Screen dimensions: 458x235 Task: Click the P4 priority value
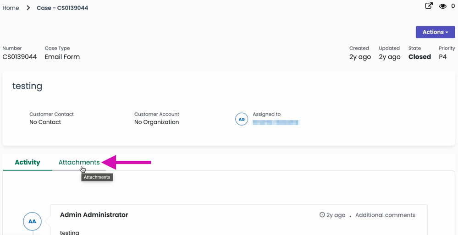(442, 57)
